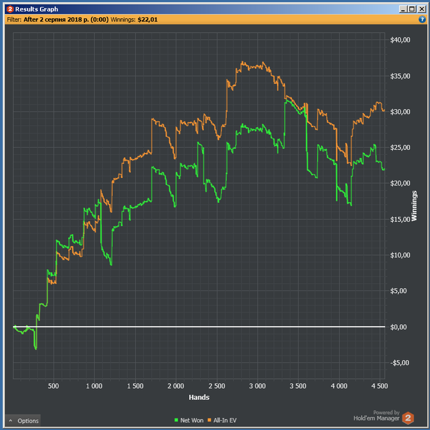The width and height of the screenshot is (430, 430).
Task: Click the "1 000" hands axis label
Action: [94, 386]
